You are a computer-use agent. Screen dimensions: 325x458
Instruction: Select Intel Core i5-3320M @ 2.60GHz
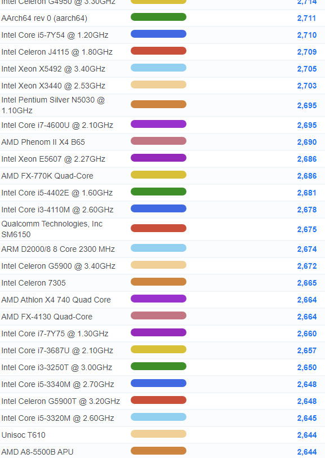[x=58, y=419]
